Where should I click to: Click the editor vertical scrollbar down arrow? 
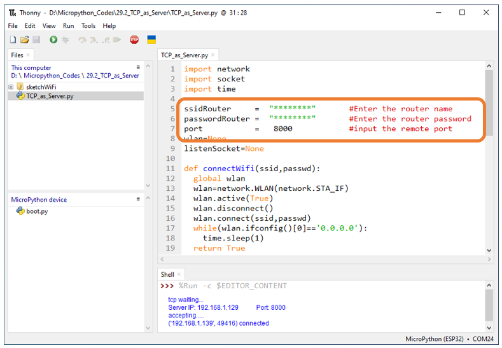point(489,251)
